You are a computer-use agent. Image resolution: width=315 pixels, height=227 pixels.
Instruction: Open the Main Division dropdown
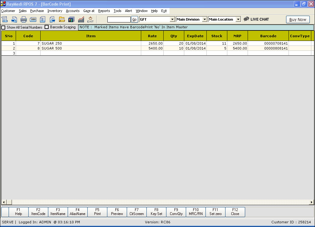coord(205,19)
